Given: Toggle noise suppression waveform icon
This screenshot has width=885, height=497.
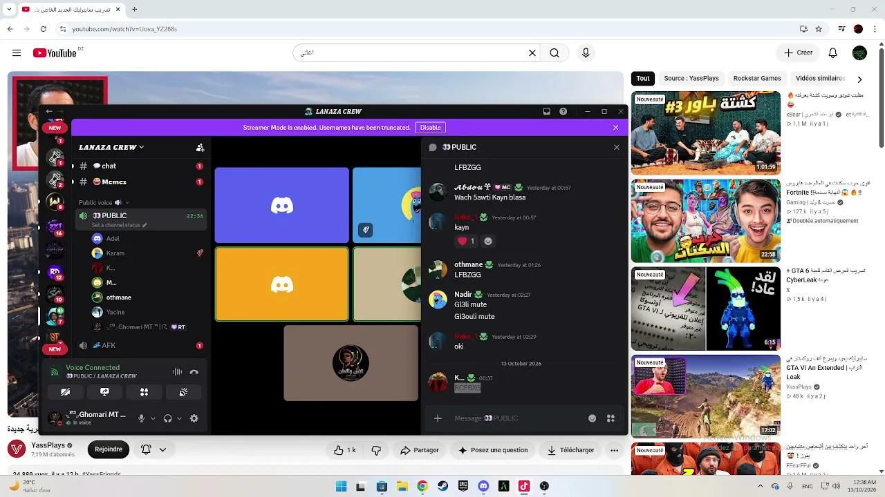Looking at the screenshot, I should (x=177, y=372).
